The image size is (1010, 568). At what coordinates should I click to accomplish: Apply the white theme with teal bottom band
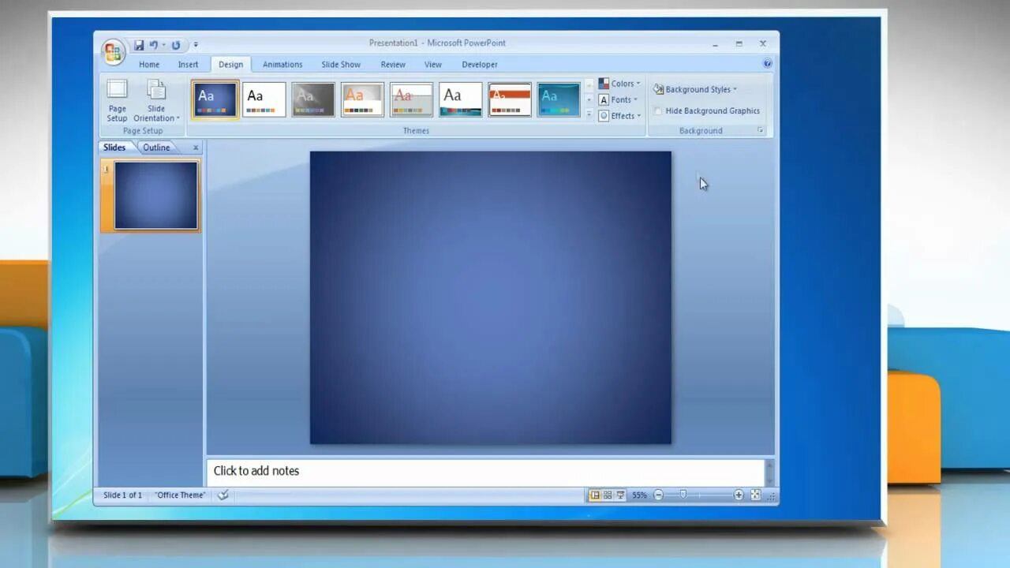pyautogui.click(x=461, y=99)
